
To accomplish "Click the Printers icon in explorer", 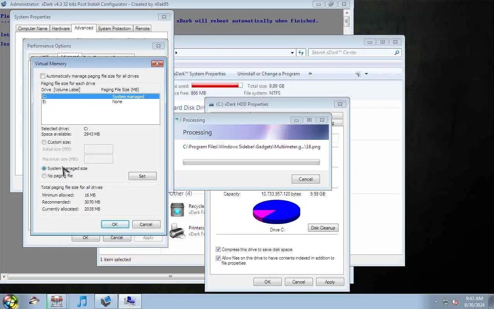I will [x=177, y=231].
